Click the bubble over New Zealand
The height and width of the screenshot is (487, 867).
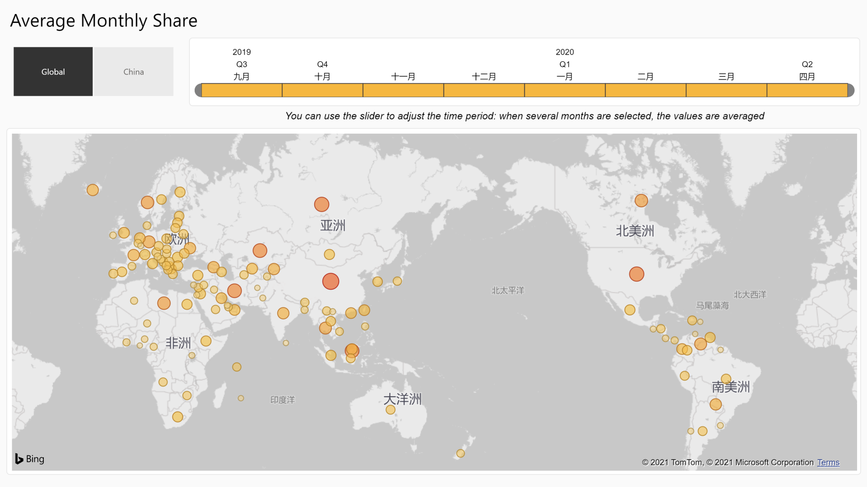point(460,453)
